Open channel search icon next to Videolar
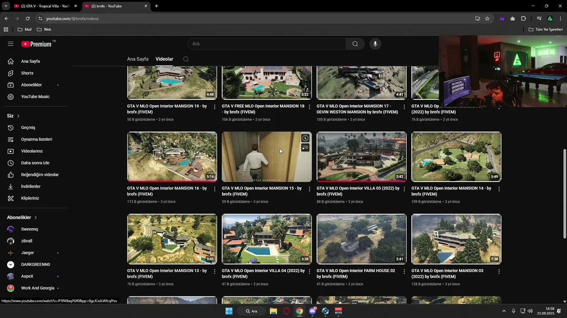 point(186,59)
